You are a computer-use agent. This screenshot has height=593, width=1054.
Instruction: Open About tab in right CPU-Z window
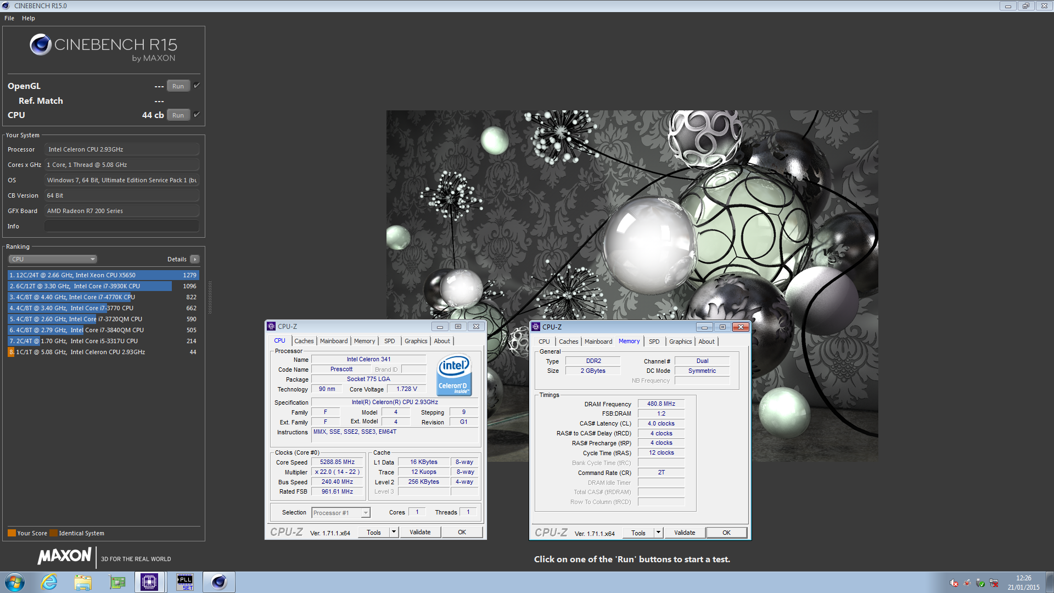(707, 342)
